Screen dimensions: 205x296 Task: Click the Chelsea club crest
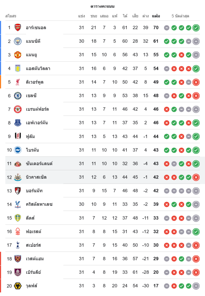18,96
